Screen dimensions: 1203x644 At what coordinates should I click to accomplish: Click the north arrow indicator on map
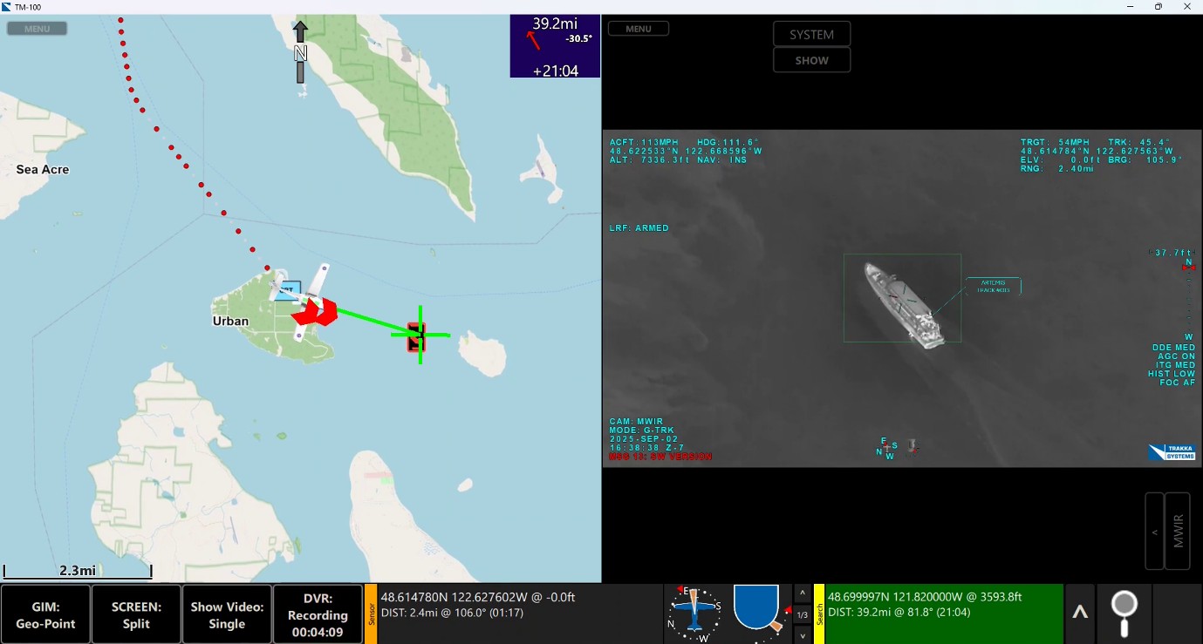[x=300, y=53]
